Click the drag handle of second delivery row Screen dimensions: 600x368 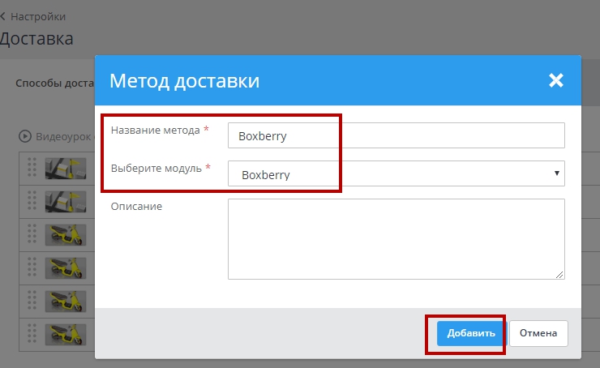(32, 199)
